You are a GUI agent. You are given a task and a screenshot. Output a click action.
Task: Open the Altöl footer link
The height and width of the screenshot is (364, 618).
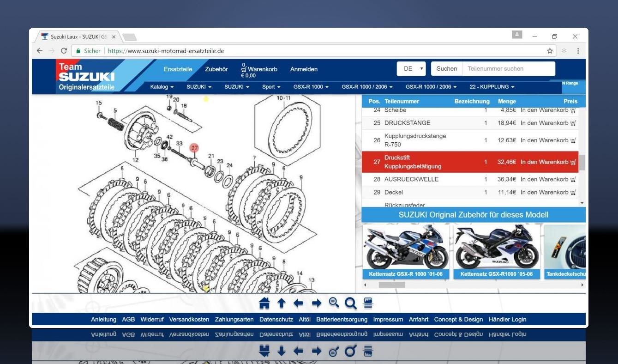coord(305,320)
